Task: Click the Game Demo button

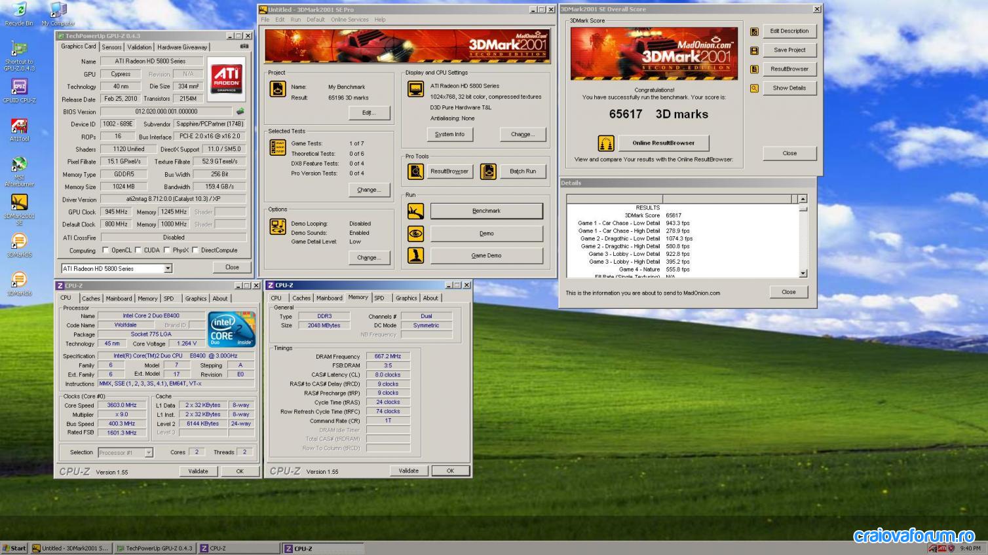Action: (x=486, y=256)
